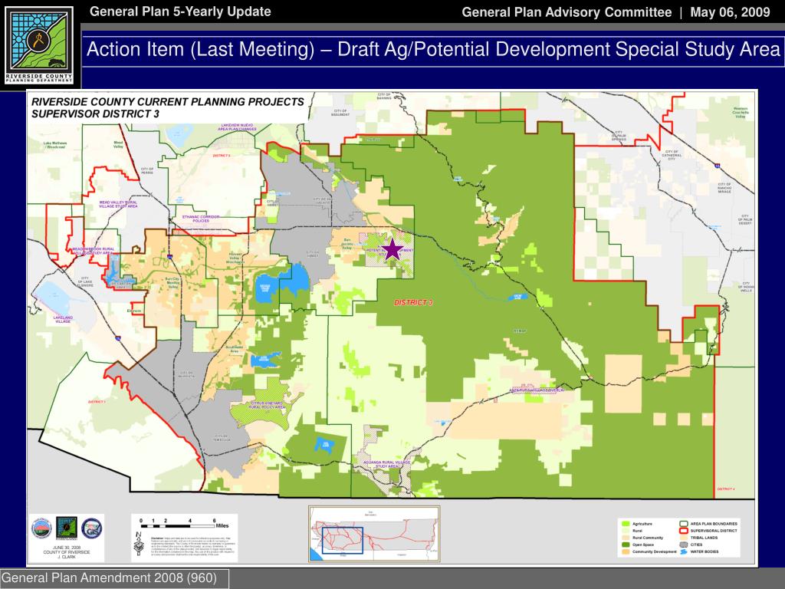Click the GIS round logo

[x=92, y=528]
